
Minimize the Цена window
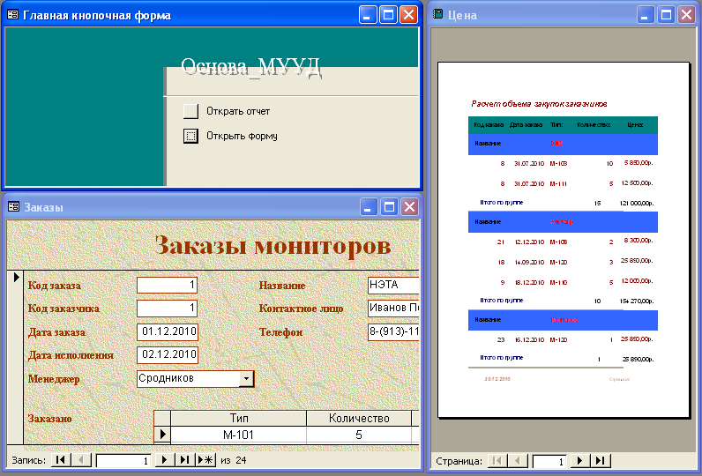(646, 15)
